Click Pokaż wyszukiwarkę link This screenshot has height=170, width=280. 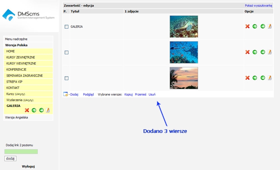coord(258,6)
